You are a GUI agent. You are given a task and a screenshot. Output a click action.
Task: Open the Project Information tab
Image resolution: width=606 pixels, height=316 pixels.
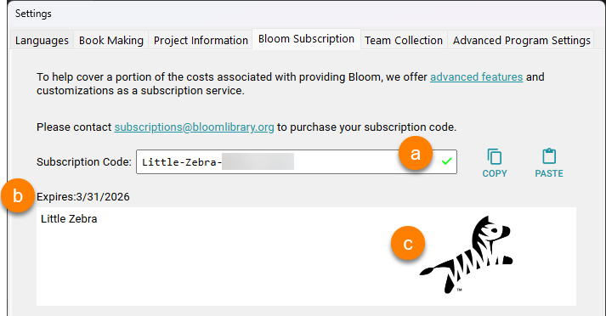(x=201, y=40)
